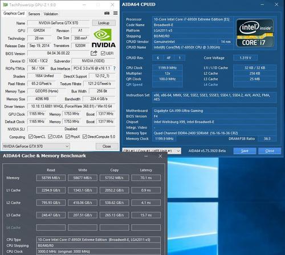
Task: Click the L3 Cache value 25 MB
Action: 255,79
